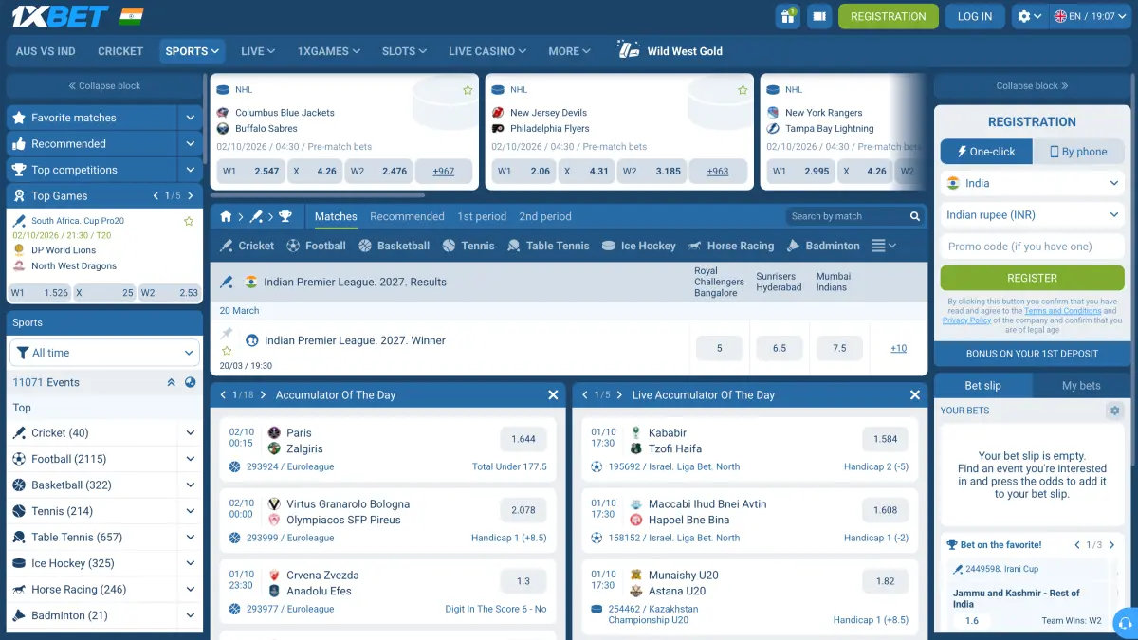Expand Top competitions block
Viewport: 1138px width, 640px height.
pos(191,170)
